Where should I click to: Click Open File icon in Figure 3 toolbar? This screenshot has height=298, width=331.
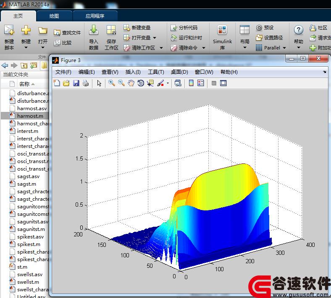(66, 83)
